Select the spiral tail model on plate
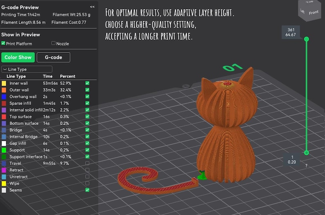The width and height of the screenshot is (325, 215). coord(158,181)
